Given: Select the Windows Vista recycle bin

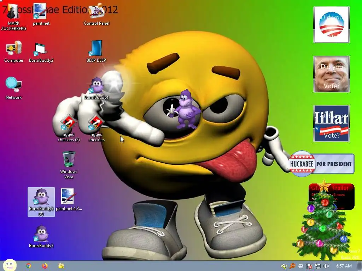Looking at the screenshot, I should 69,165.
